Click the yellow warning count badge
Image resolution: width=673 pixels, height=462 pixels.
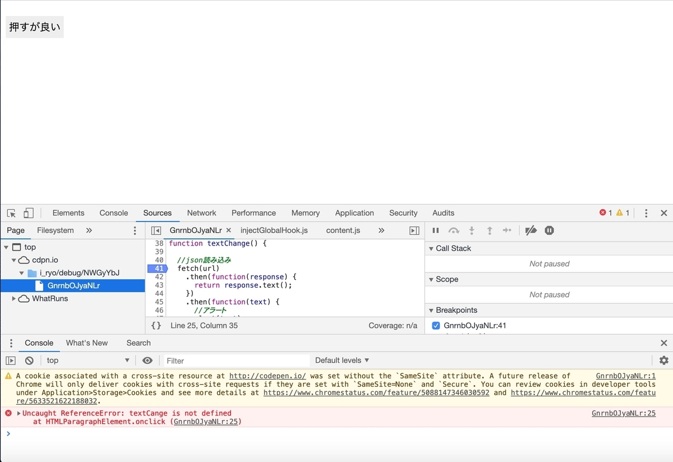pos(623,213)
